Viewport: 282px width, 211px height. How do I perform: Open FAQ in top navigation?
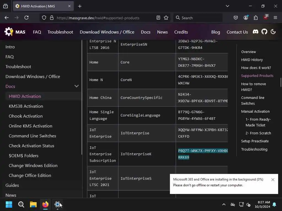(37, 32)
